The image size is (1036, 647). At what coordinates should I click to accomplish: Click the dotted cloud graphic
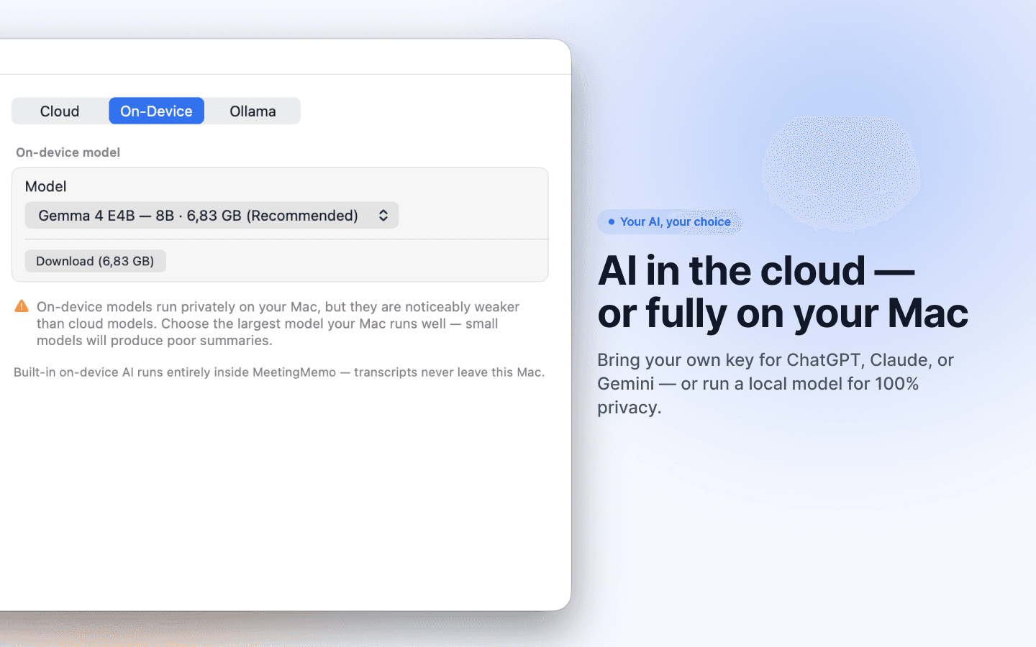[x=840, y=173]
